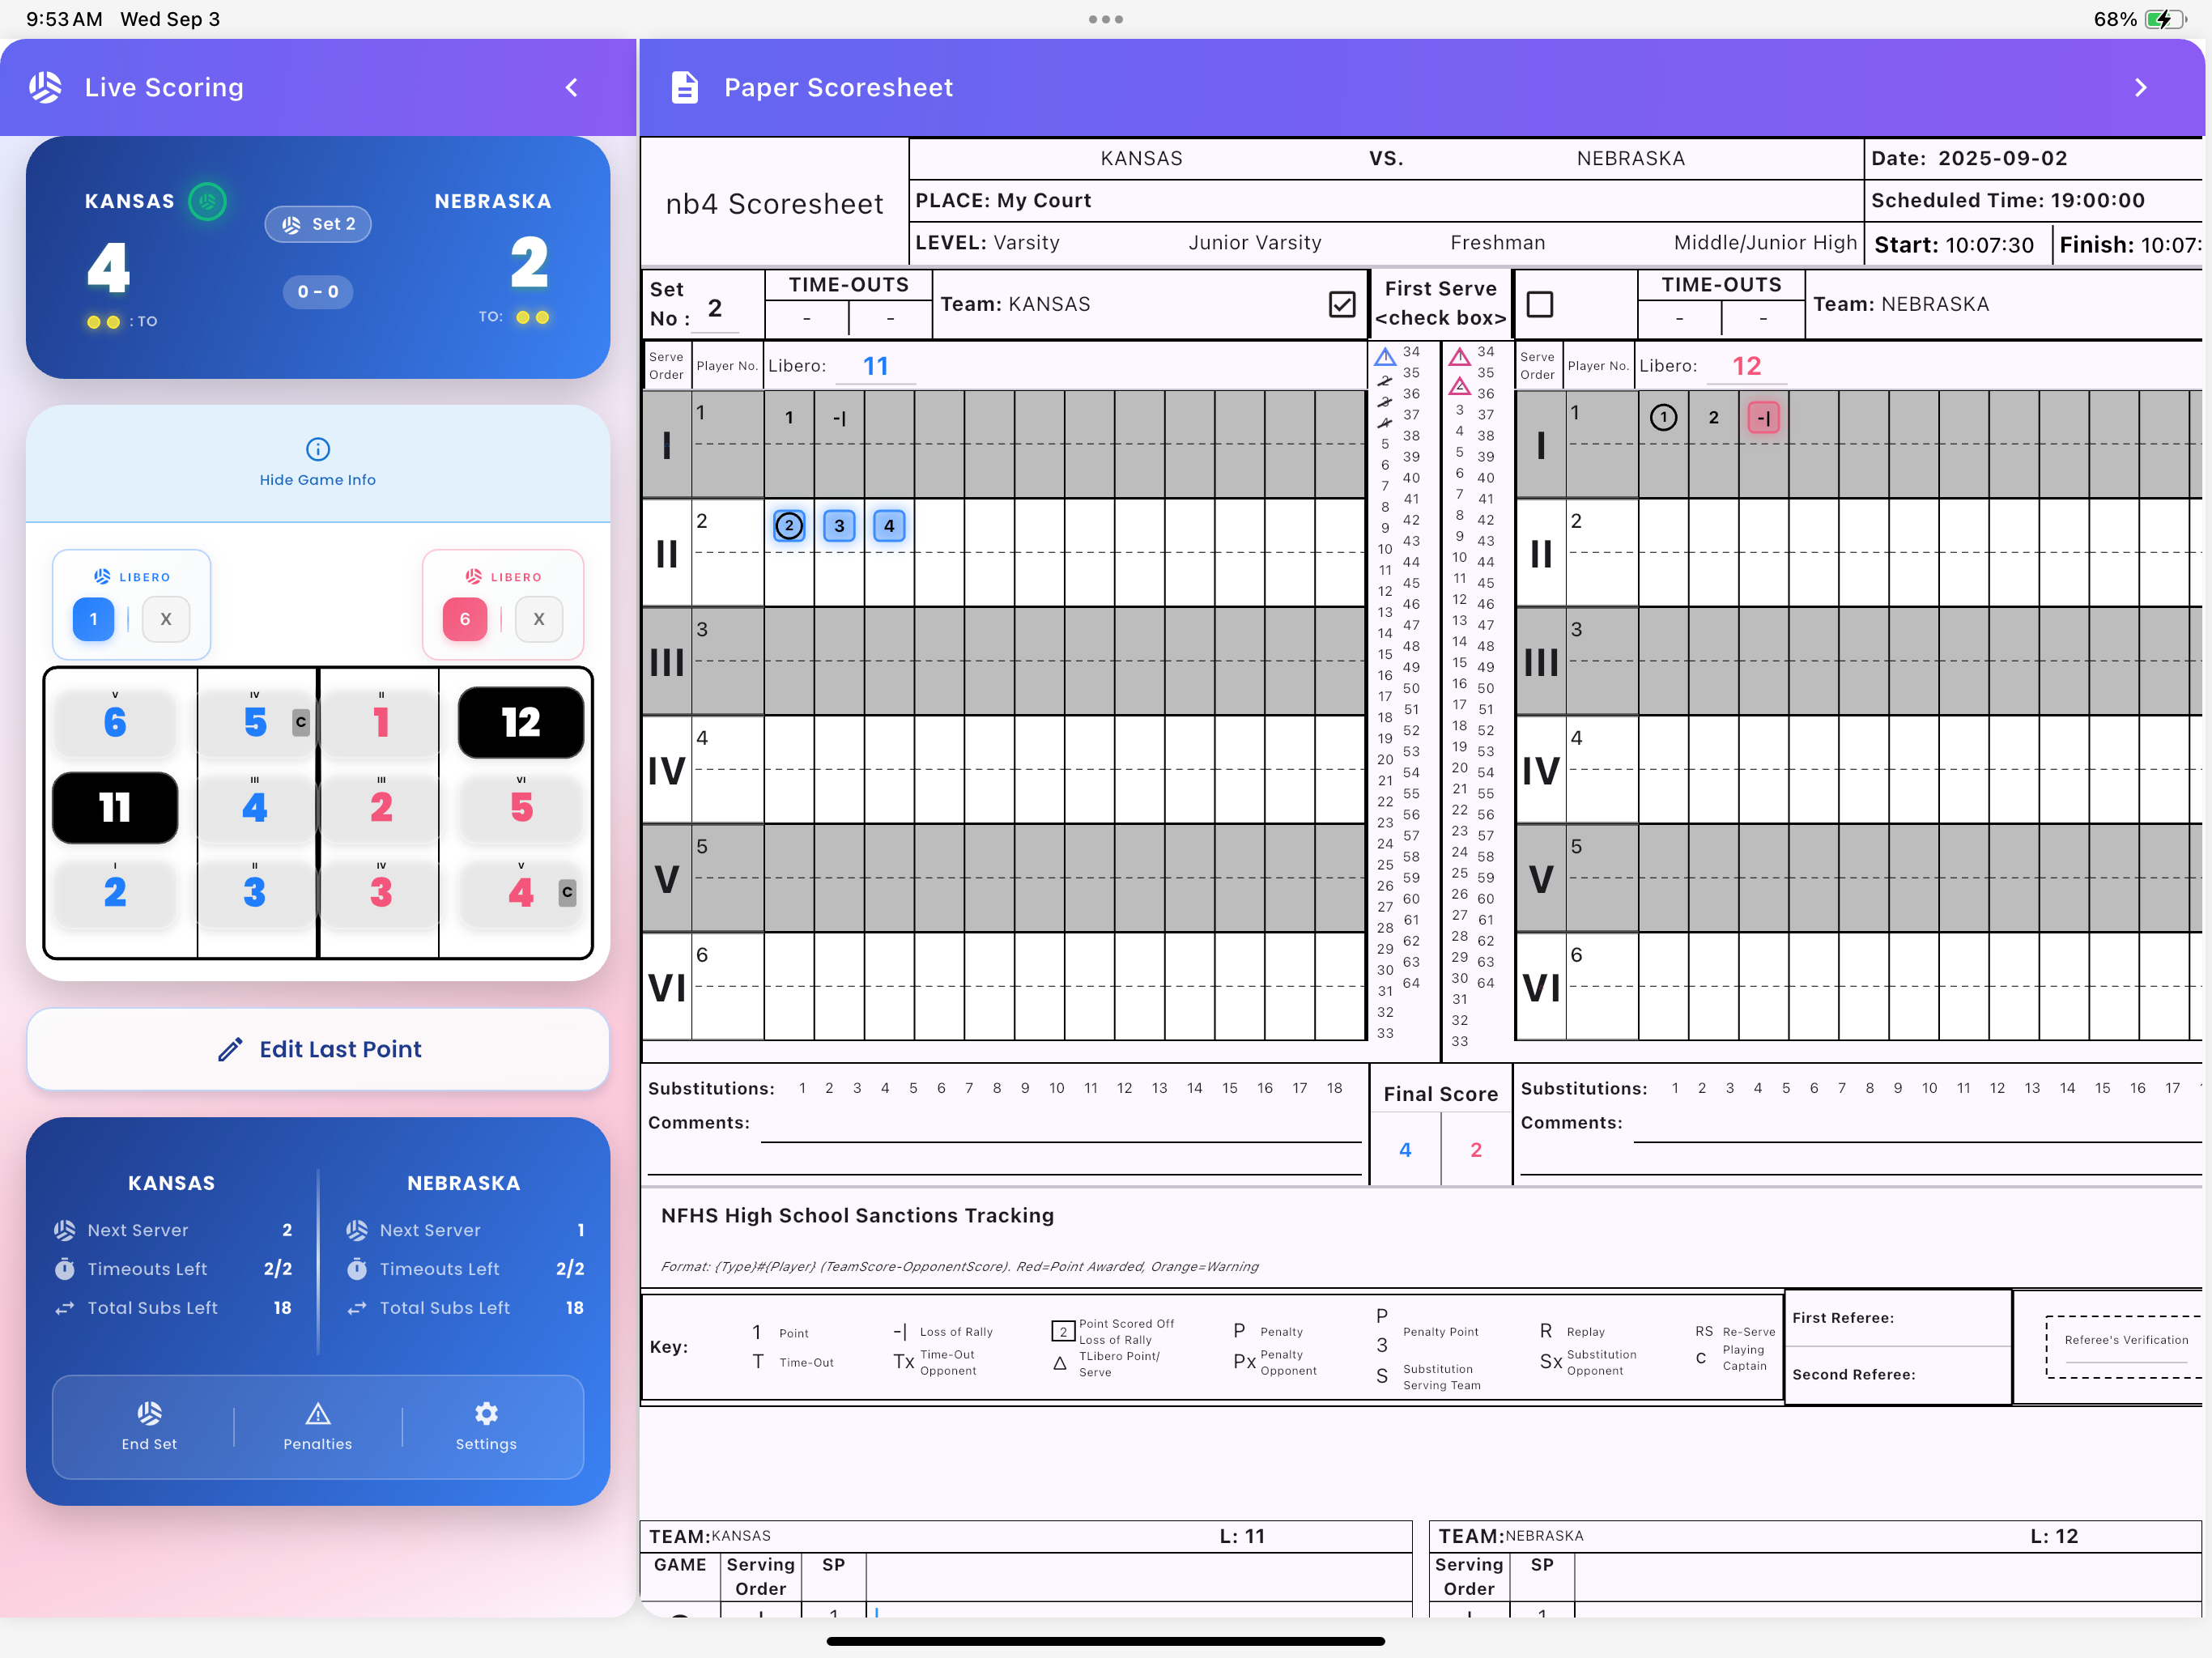Expand the Paper Scoresheet right chevron
The width and height of the screenshot is (2212, 1658).
[2140, 87]
